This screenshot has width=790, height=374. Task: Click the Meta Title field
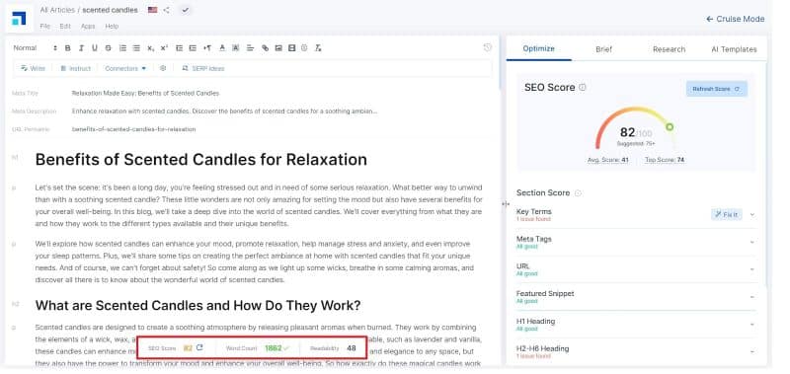(145, 93)
